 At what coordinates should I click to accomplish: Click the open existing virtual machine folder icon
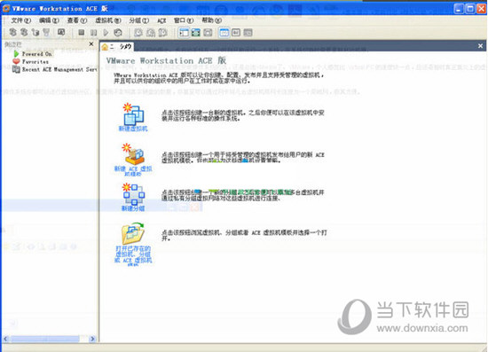click(x=133, y=233)
